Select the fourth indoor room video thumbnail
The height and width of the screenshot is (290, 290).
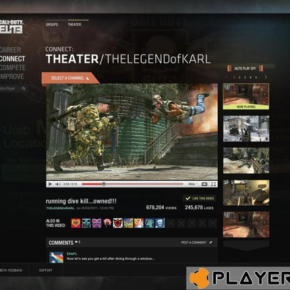click(246, 193)
